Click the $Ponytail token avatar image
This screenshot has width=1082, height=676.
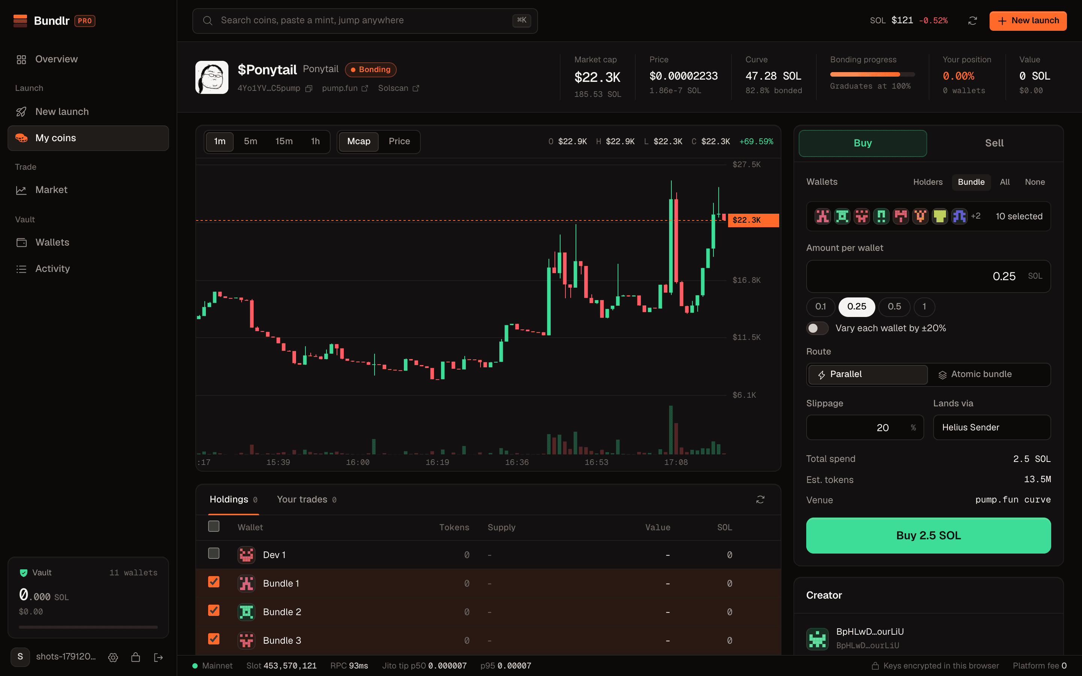point(212,77)
